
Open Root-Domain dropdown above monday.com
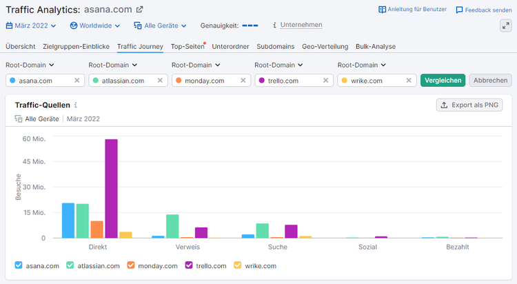pos(196,65)
